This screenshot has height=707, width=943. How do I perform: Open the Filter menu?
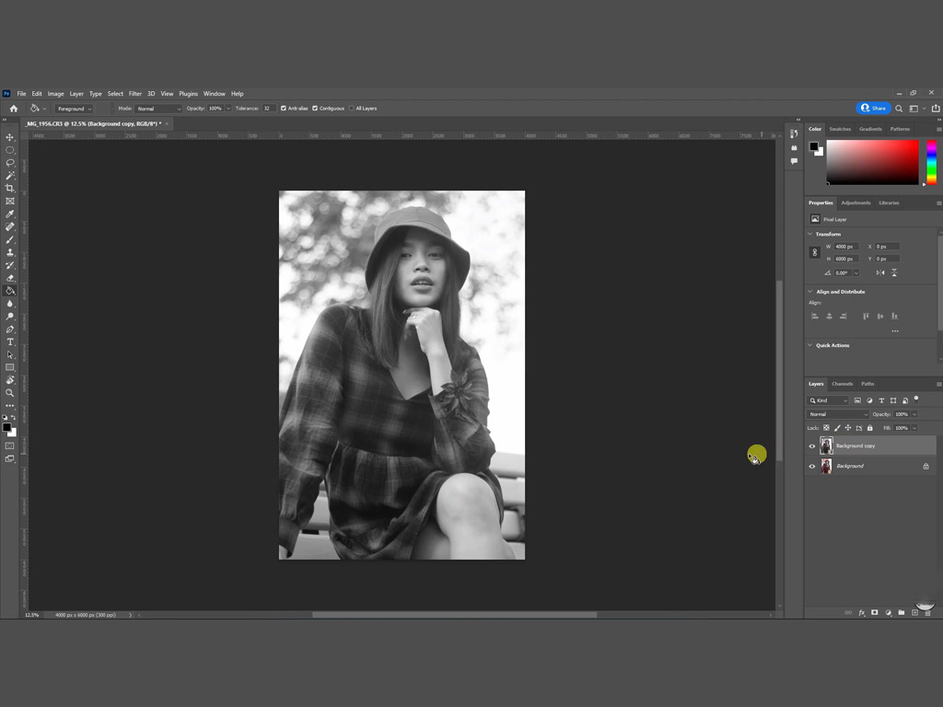click(x=135, y=94)
